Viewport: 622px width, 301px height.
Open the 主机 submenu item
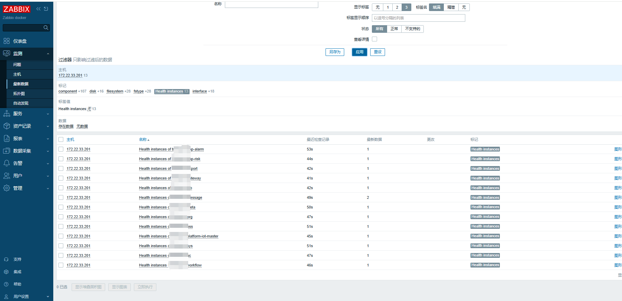pyautogui.click(x=30, y=74)
